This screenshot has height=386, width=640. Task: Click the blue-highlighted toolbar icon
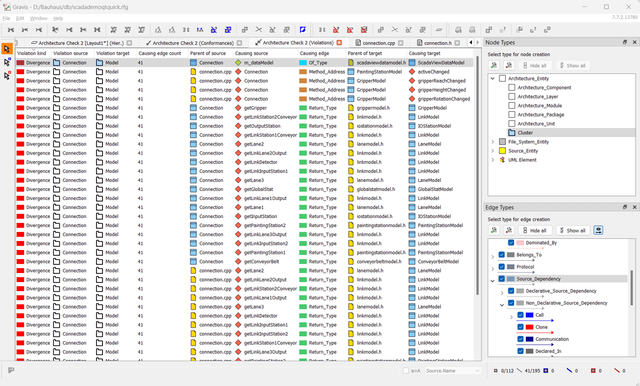click(302, 30)
